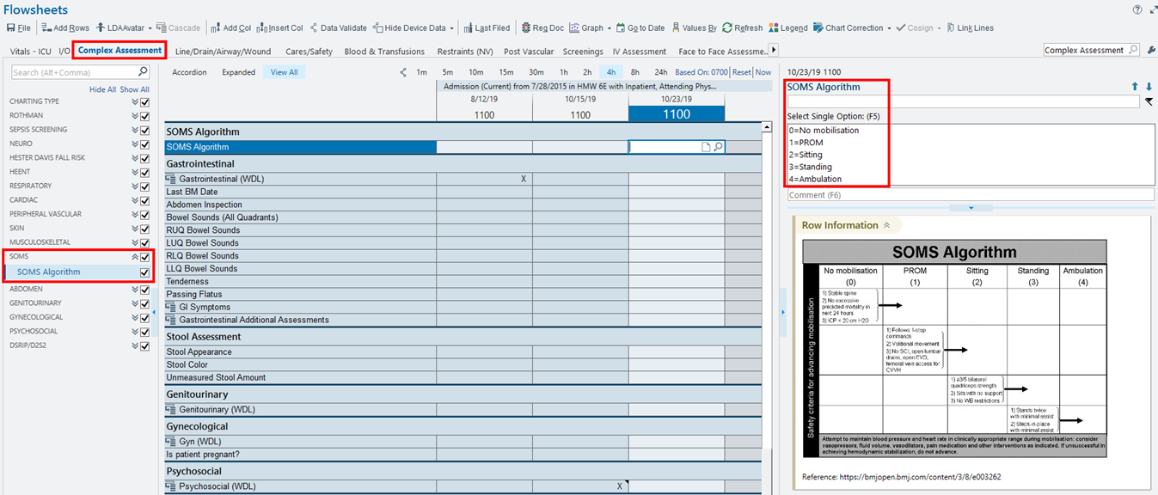Open the Graph tool
The height and width of the screenshot is (495, 1158).
tap(574, 28)
